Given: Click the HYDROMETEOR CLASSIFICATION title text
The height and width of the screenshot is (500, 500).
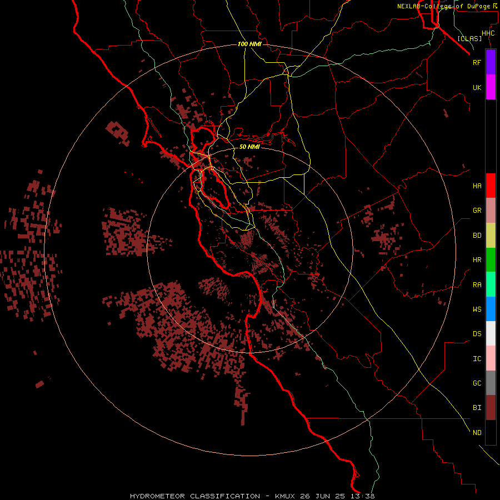Looking at the screenshot, I should pos(195,496).
